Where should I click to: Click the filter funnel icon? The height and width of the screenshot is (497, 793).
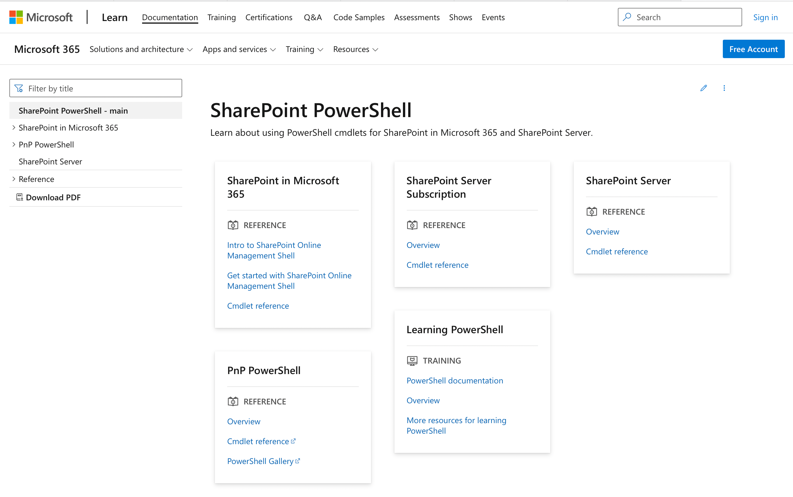pyautogui.click(x=19, y=88)
